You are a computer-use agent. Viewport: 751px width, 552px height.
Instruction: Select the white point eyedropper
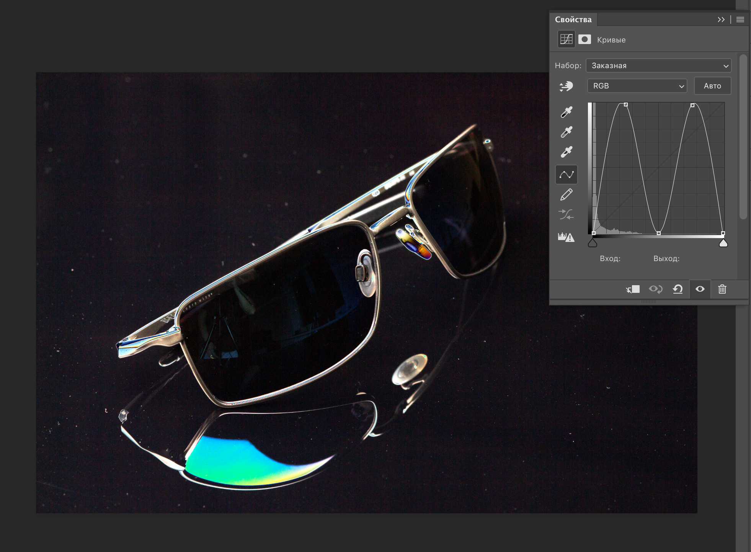[x=567, y=152]
